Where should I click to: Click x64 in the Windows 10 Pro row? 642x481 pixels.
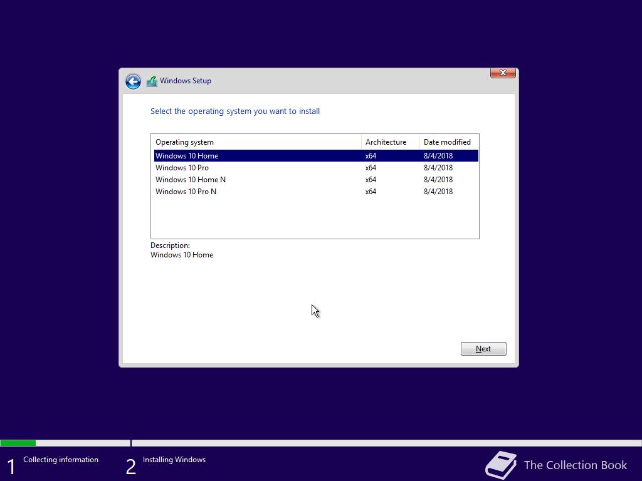[x=371, y=168]
